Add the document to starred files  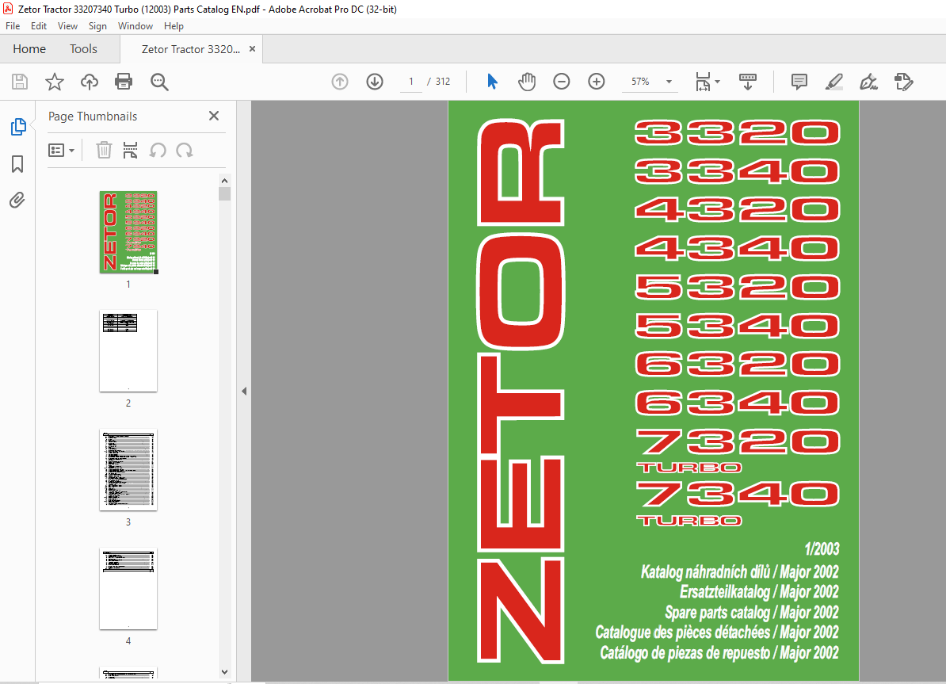(55, 82)
